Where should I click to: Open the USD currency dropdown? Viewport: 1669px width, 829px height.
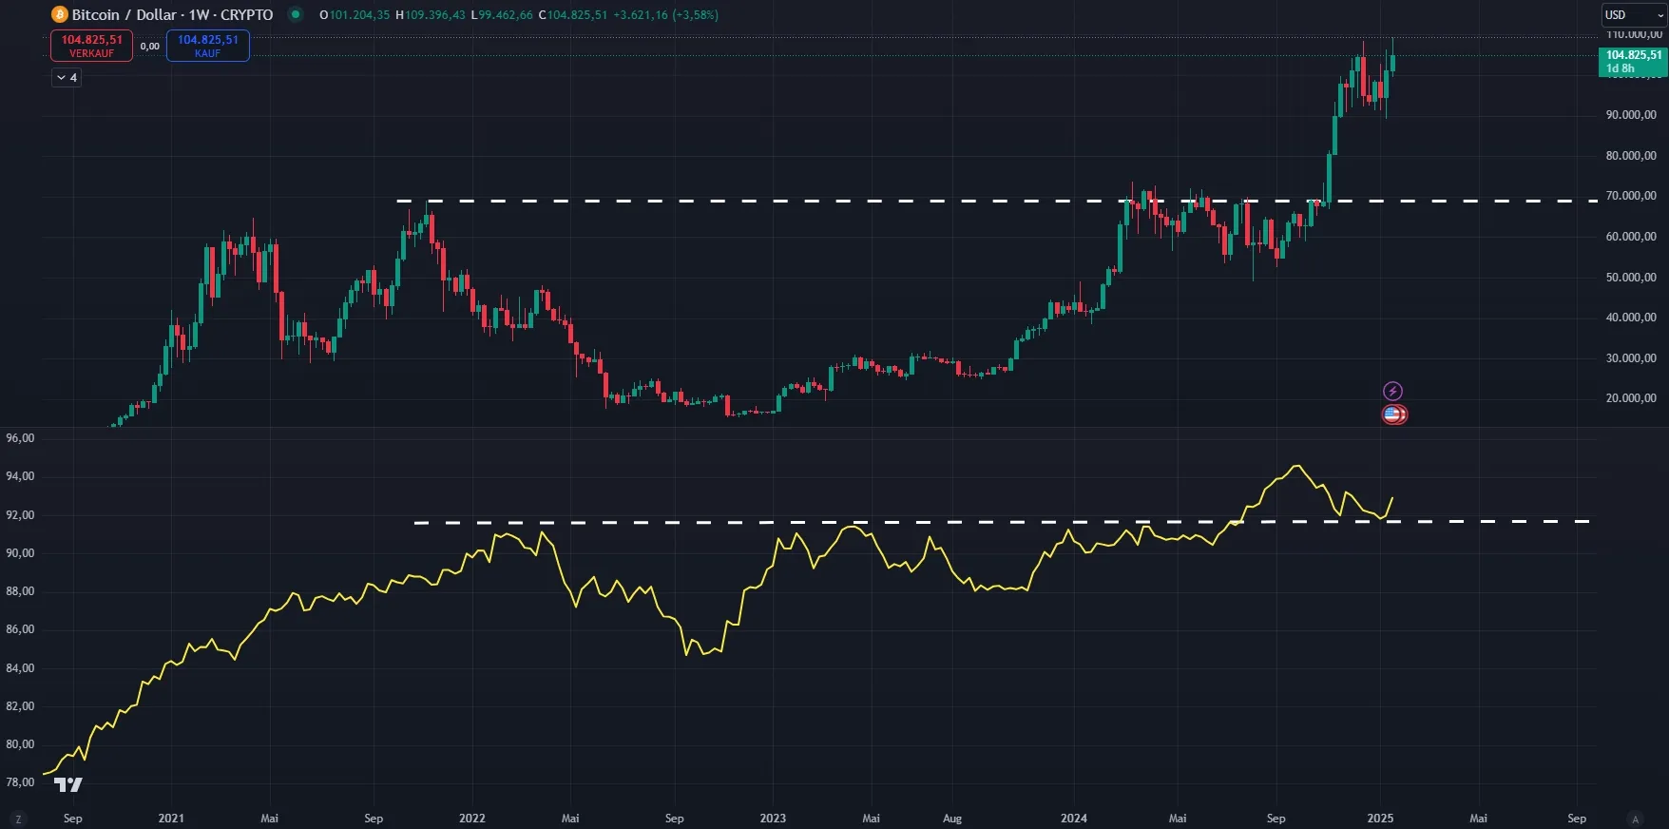1634,15
